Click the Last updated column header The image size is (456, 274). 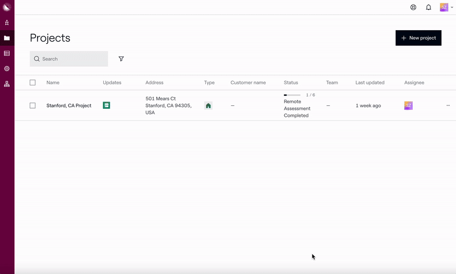click(x=369, y=83)
